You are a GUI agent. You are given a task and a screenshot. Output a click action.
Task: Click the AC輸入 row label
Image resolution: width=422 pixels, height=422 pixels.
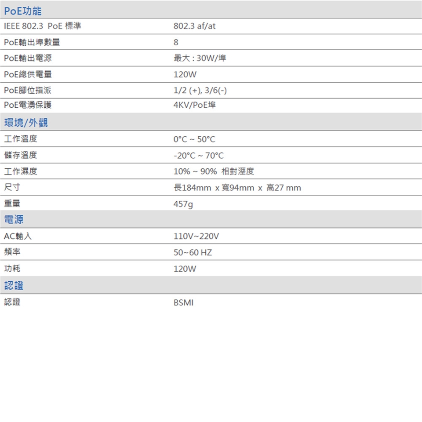tap(18, 236)
